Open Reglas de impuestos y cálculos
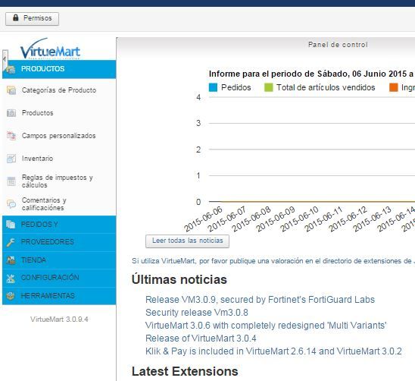The image size is (415, 381). pos(57,181)
